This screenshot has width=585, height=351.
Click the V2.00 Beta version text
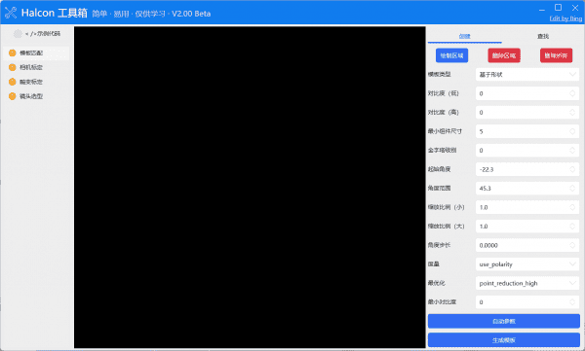tap(191, 14)
